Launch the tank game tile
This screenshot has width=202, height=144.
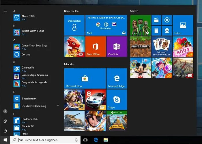pyautogui.click(x=74, y=121)
